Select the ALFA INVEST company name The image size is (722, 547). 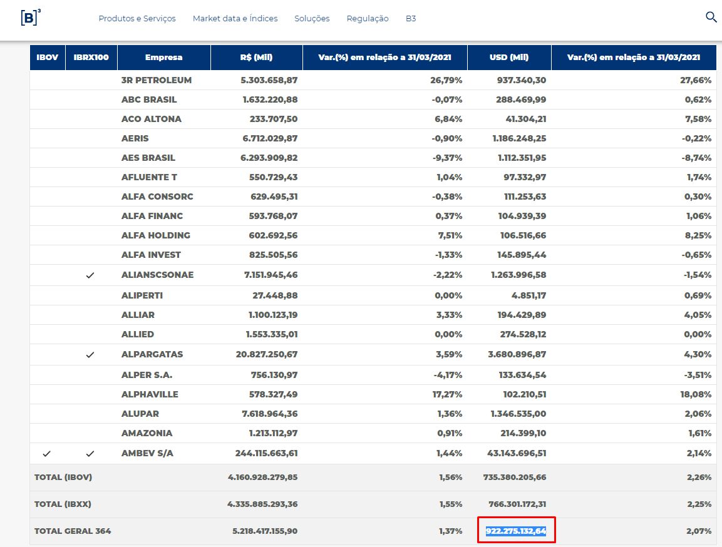tap(151, 255)
